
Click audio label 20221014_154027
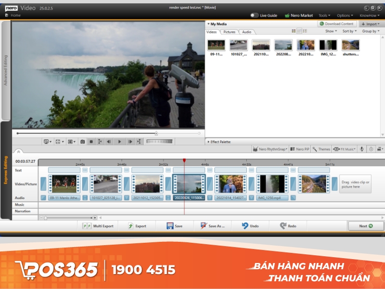(x=231, y=198)
